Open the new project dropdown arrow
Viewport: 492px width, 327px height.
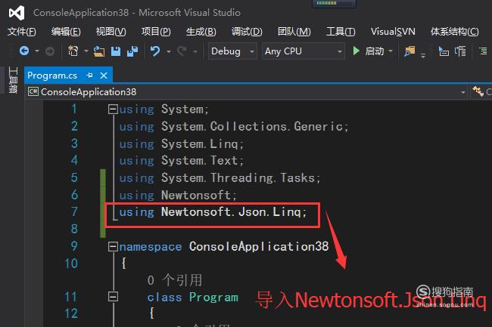click(86, 51)
